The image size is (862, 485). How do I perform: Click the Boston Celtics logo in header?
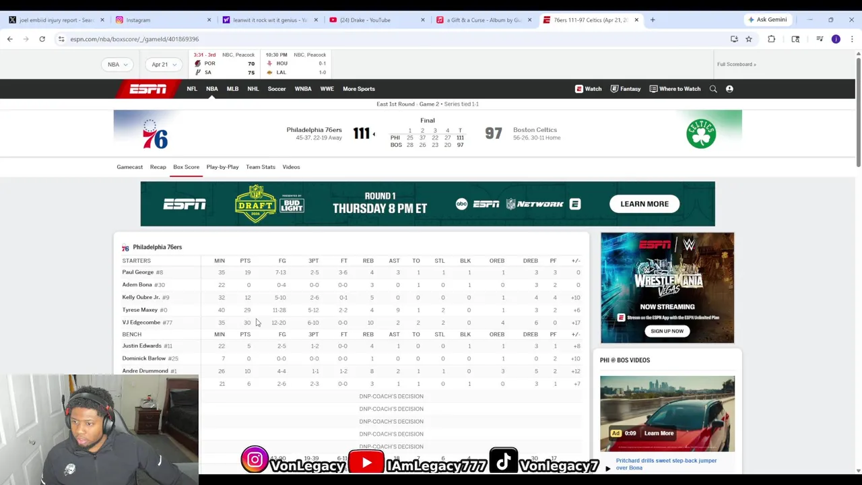(701, 133)
